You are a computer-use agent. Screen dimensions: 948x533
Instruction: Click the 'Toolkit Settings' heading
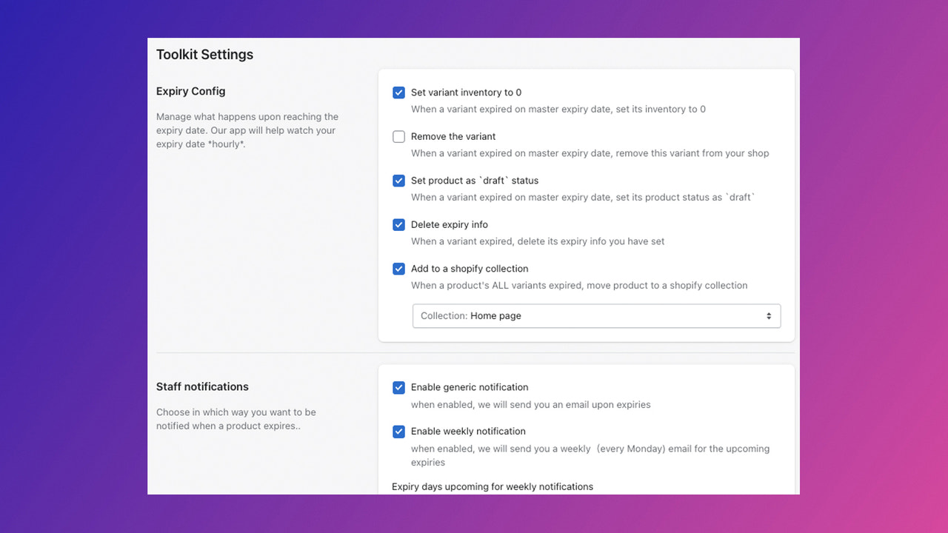[x=204, y=54]
